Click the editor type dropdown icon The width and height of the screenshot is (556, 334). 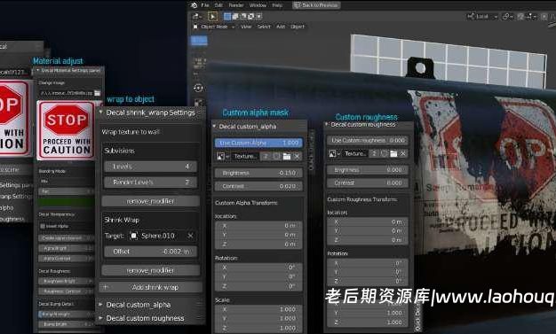click(196, 16)
